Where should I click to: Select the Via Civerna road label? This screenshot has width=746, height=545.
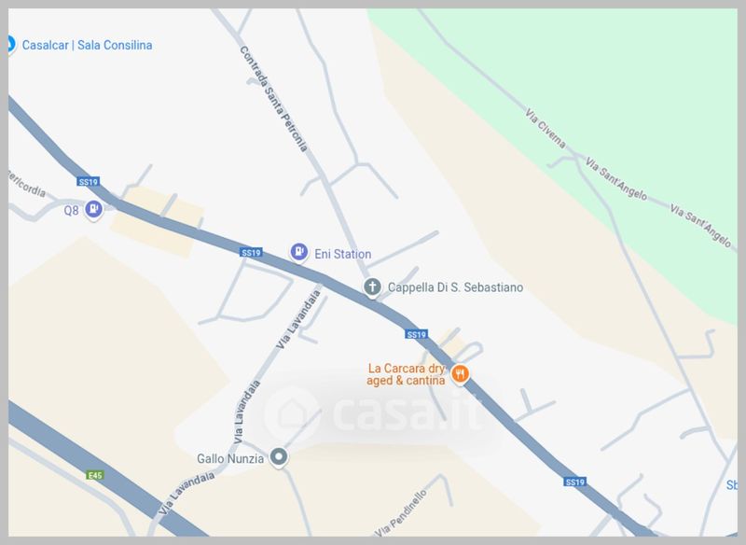point(546,129)
